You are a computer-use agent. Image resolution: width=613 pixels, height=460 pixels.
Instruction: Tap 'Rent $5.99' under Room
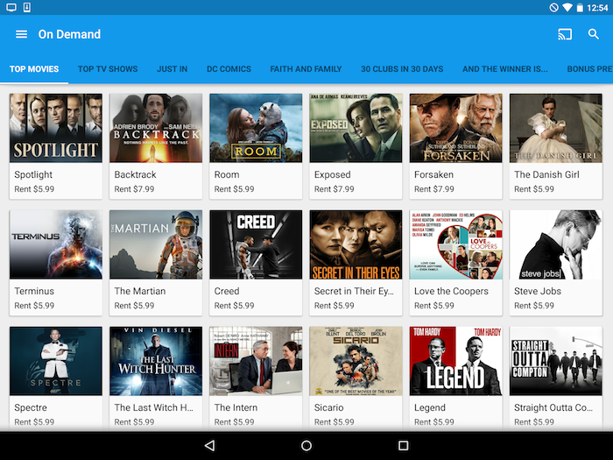(x=234, y=189)
